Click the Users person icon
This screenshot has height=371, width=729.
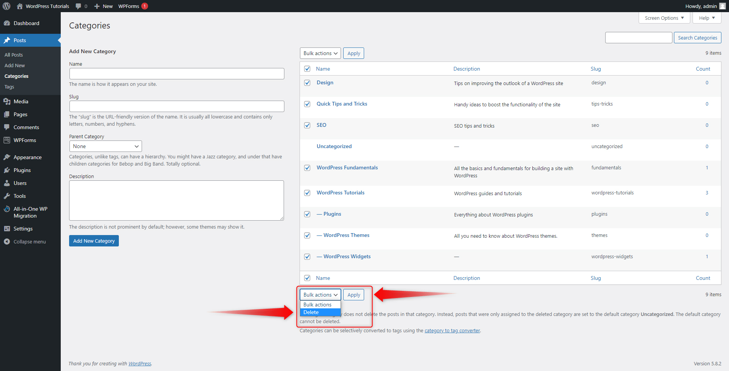[7, 183]
